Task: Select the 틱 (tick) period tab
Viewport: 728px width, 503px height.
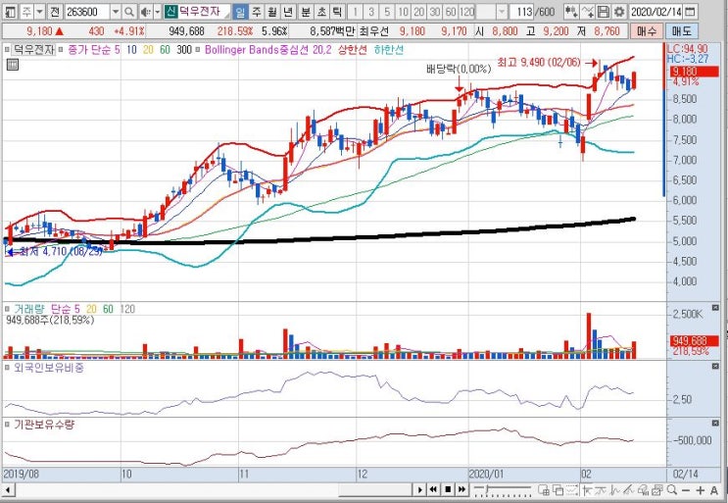Action: (x=337, y=11)
